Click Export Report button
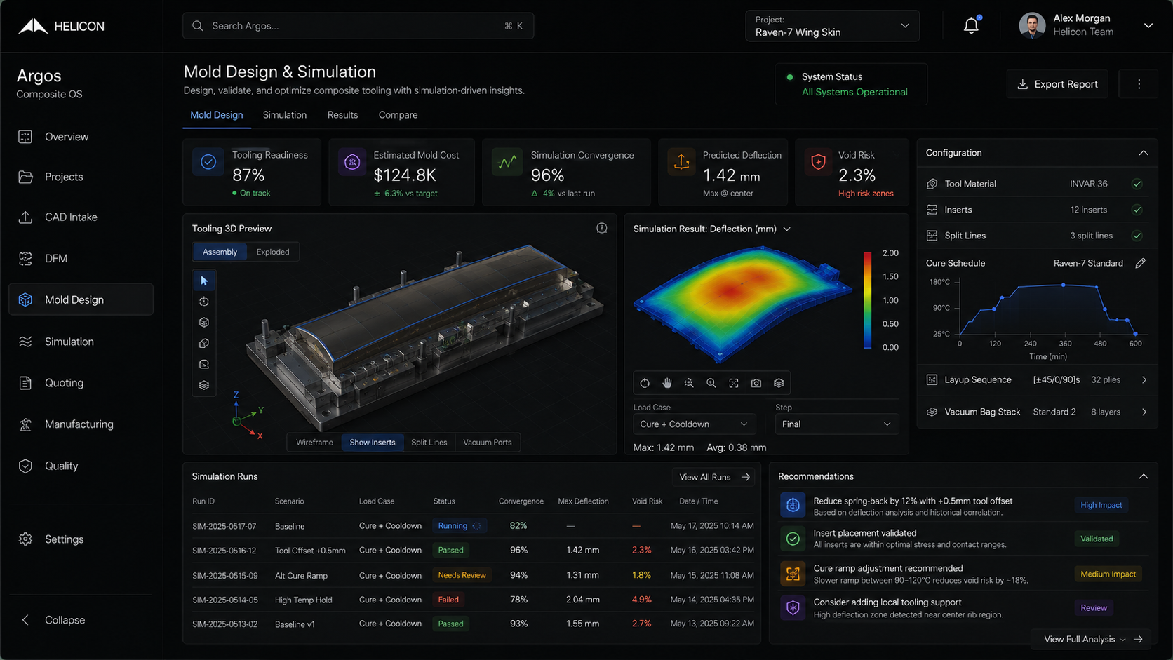 point(1057,84)
